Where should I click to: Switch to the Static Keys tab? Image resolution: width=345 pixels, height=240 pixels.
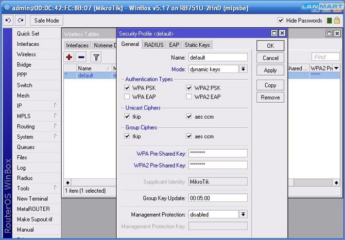pyautogui.click(x=197, y=45)
